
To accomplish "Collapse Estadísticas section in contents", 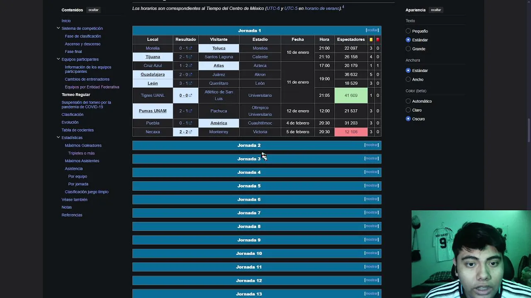I will click(x=58, y=137).
